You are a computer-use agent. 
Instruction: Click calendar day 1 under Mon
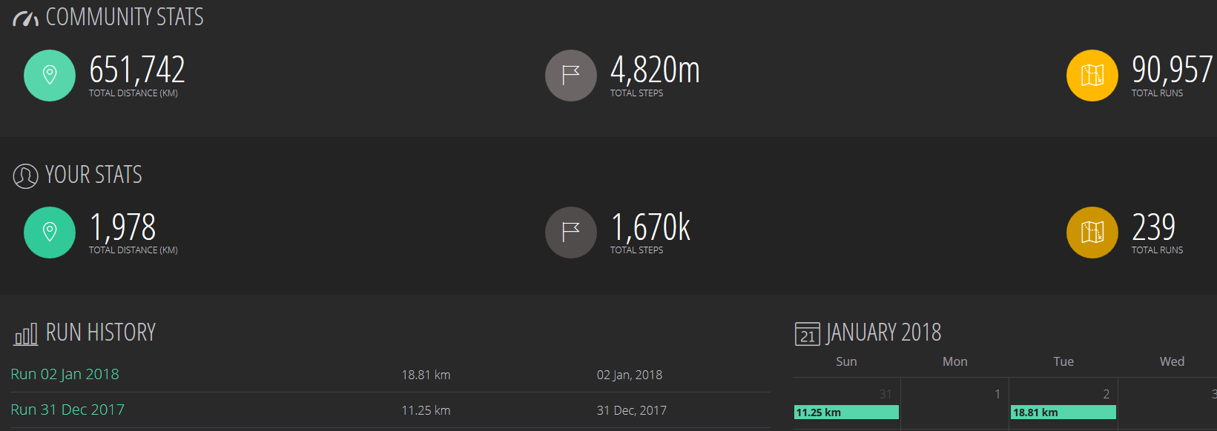click(997, 394)
